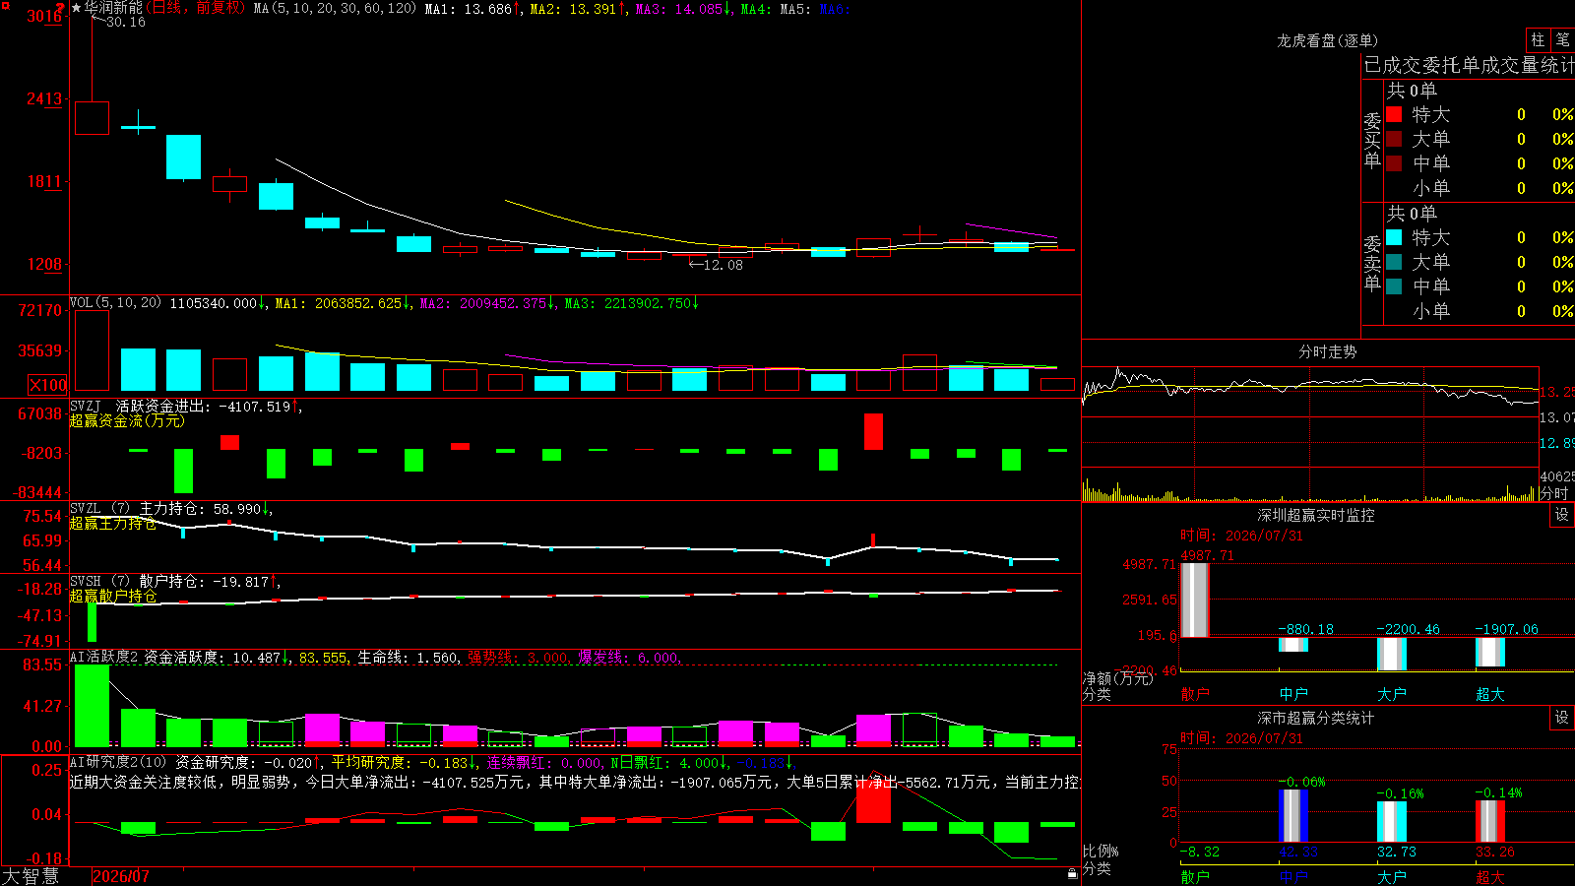Click the 超赢主力持仓 yellow label
This screenshot has height=886, width=1575.
113,523
